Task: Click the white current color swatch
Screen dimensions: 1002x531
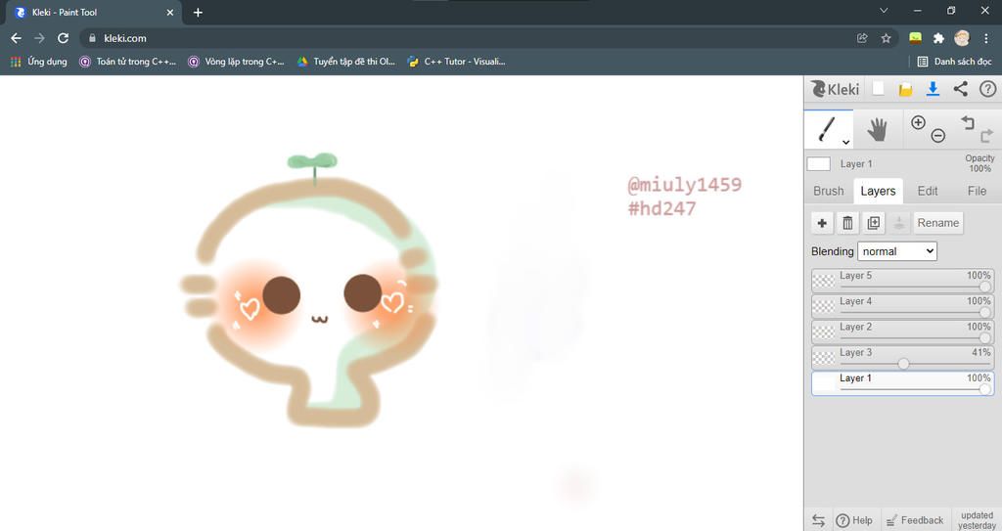Action: click(819, 163)
